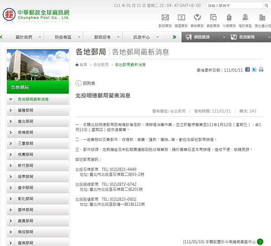This screenshot has height=246, width=271.
Task: Click the 各地郵局 map icon
Action: click(234, 37)
